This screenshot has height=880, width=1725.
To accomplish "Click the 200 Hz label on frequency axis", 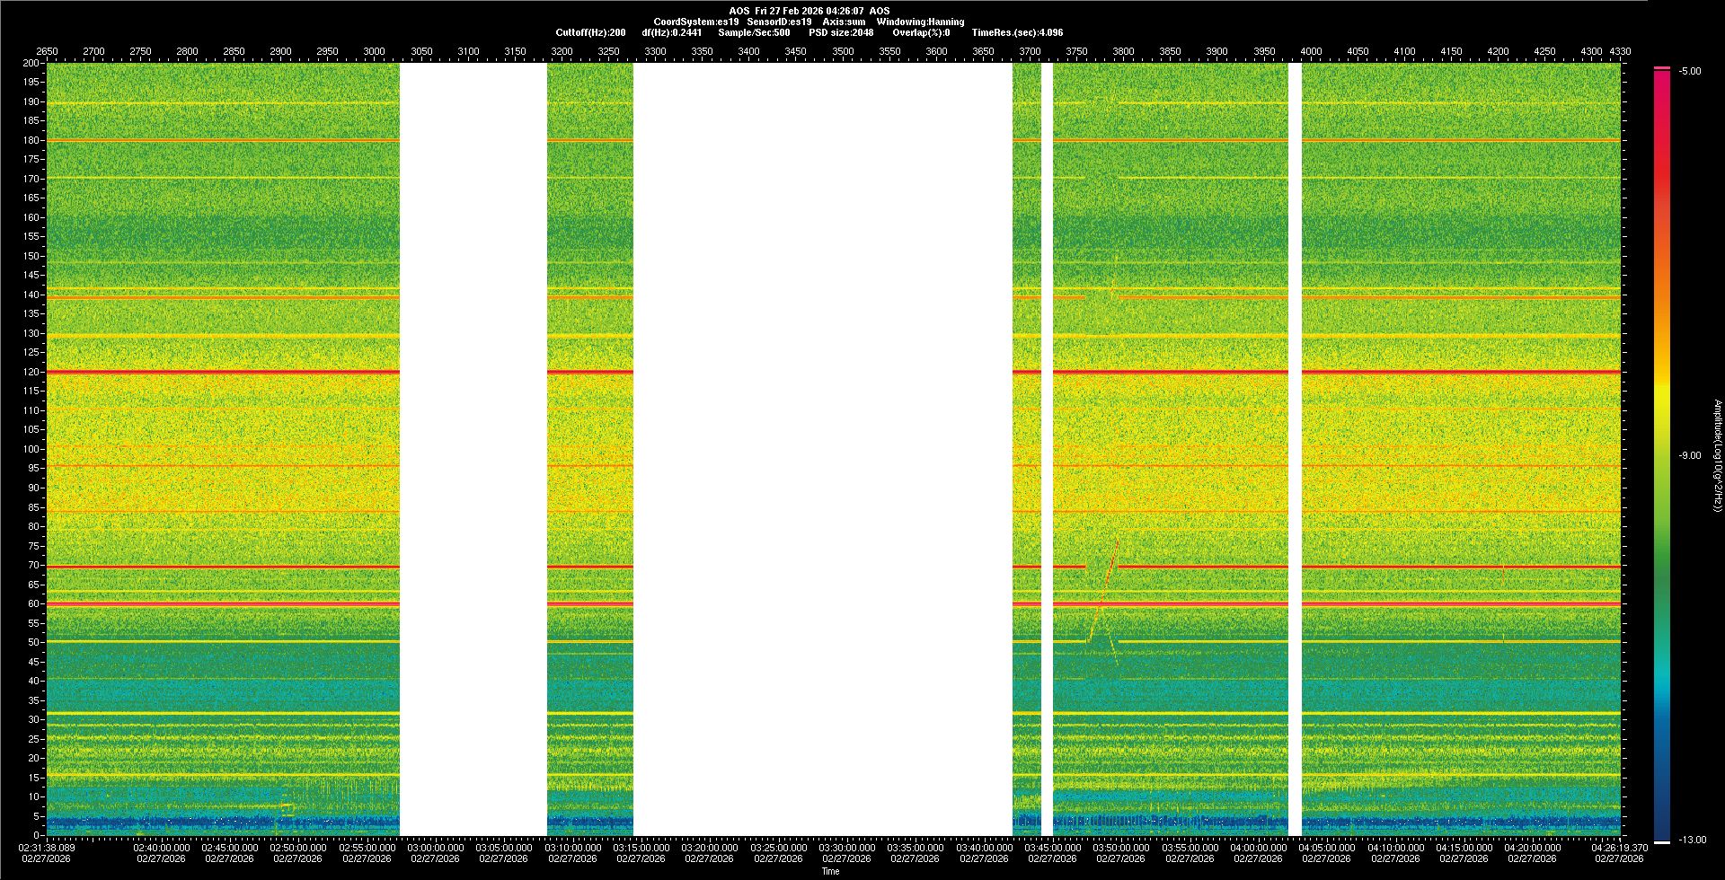I will click(31, 64).
